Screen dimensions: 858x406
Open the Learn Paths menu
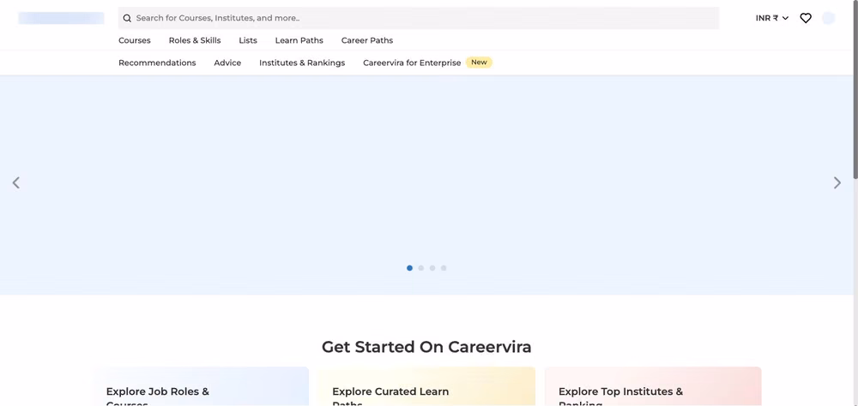click(x=299, y=40)
